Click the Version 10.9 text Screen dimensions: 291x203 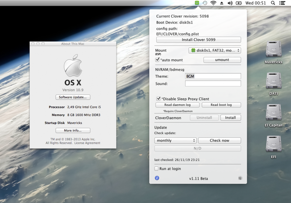pyautogui.click(x=73, y=90)
